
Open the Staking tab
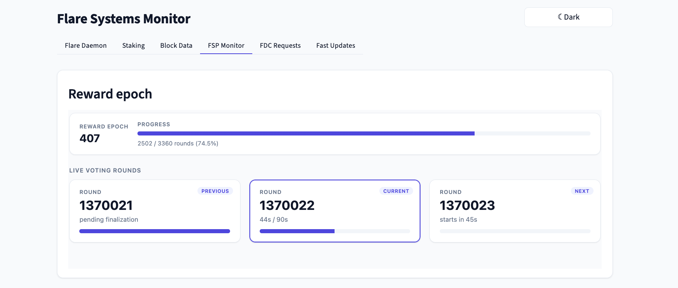(x=133, y=46)
